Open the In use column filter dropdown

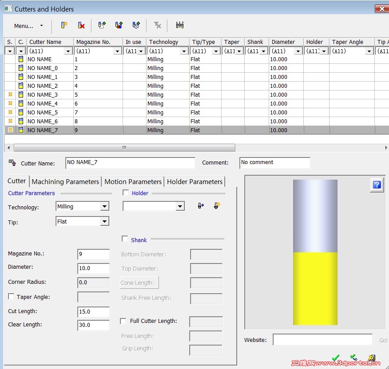click(x=141, y=51)
